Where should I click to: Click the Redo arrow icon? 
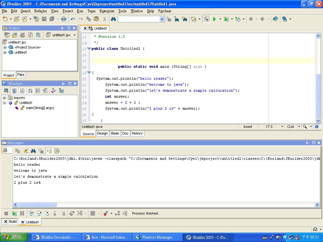tap(81, 19)
